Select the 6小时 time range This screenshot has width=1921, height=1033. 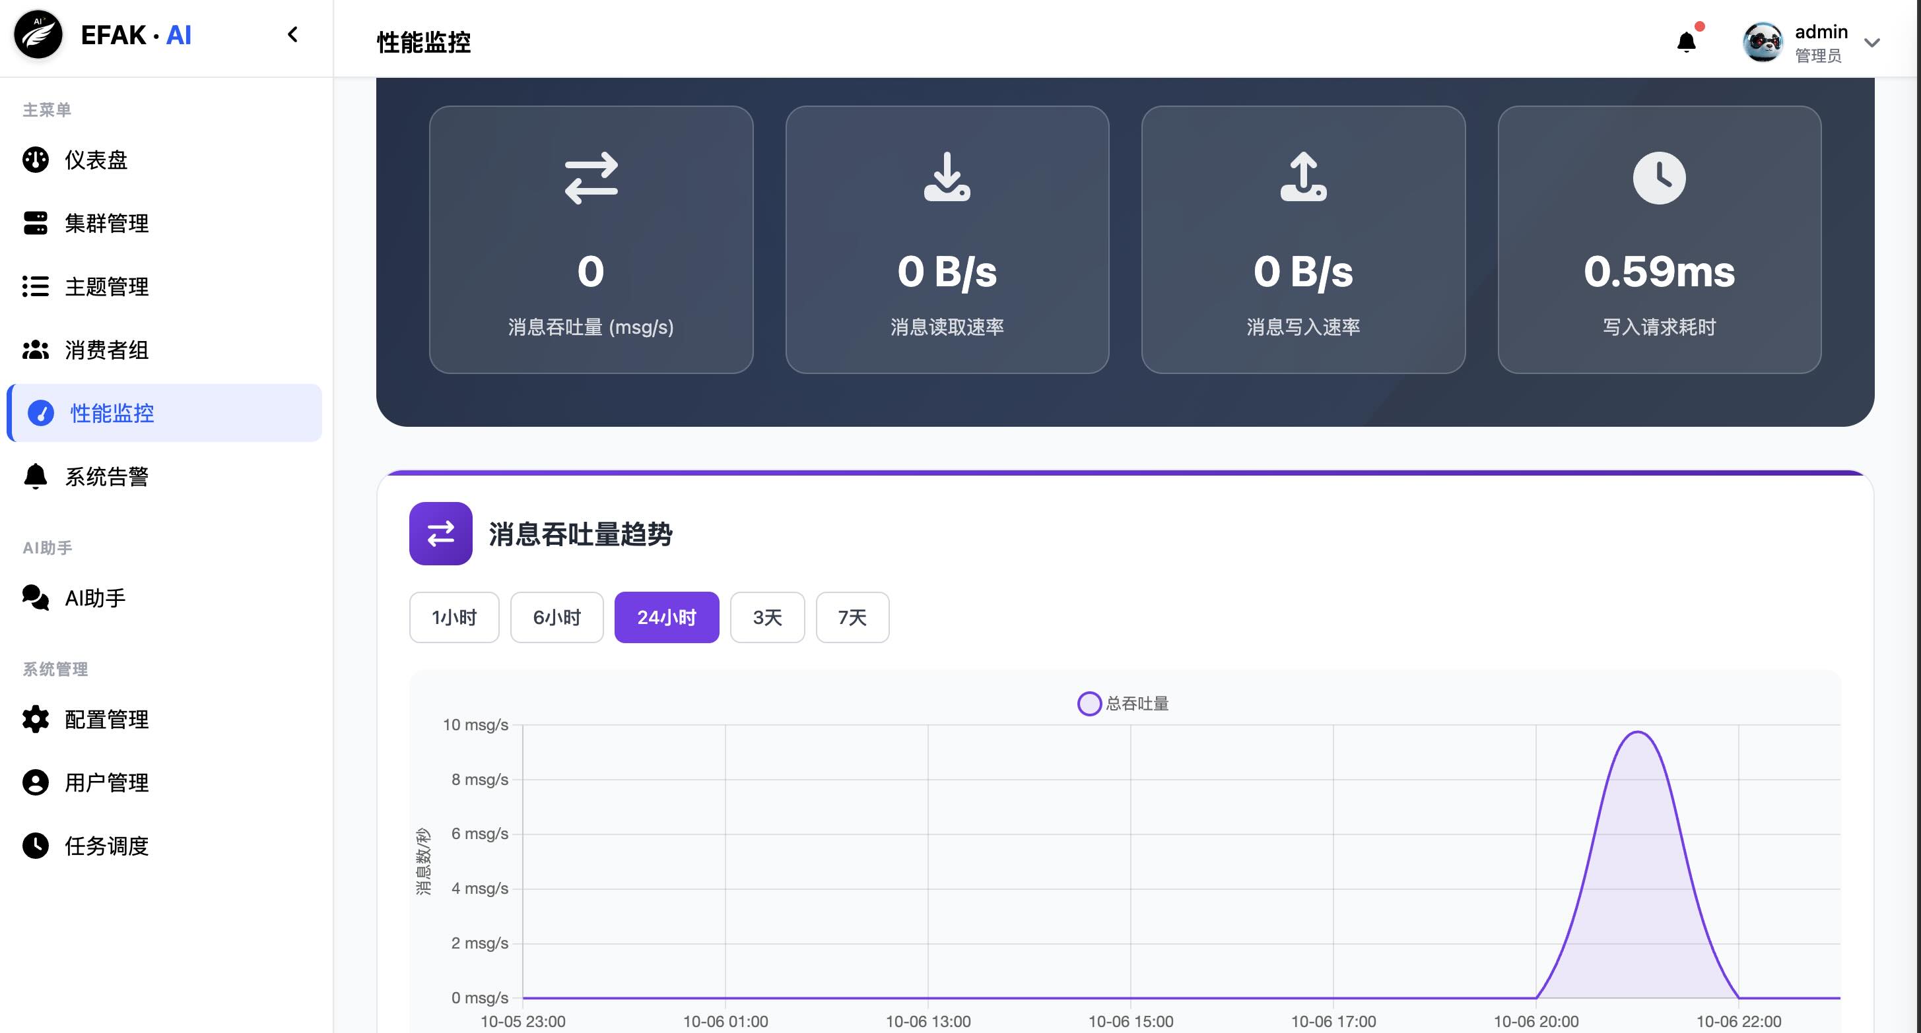tap(556, 617)
